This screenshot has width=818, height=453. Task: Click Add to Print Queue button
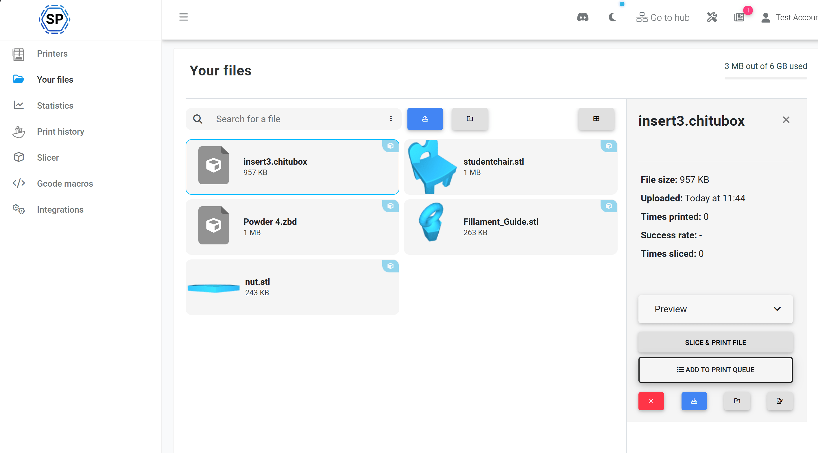715,370
